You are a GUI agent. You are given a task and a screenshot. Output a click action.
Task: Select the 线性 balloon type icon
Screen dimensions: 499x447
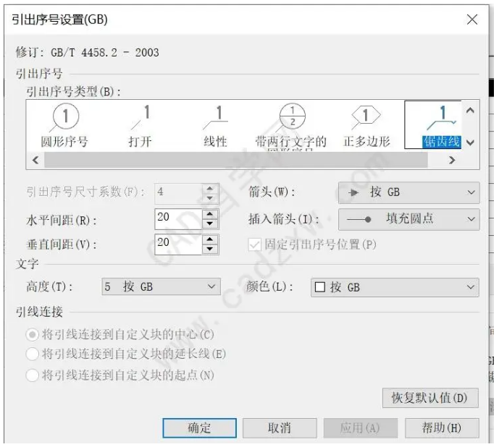[216, 118]
